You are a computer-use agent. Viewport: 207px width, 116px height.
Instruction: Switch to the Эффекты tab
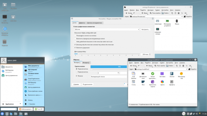pyautogui.click(x=82, y=23)
